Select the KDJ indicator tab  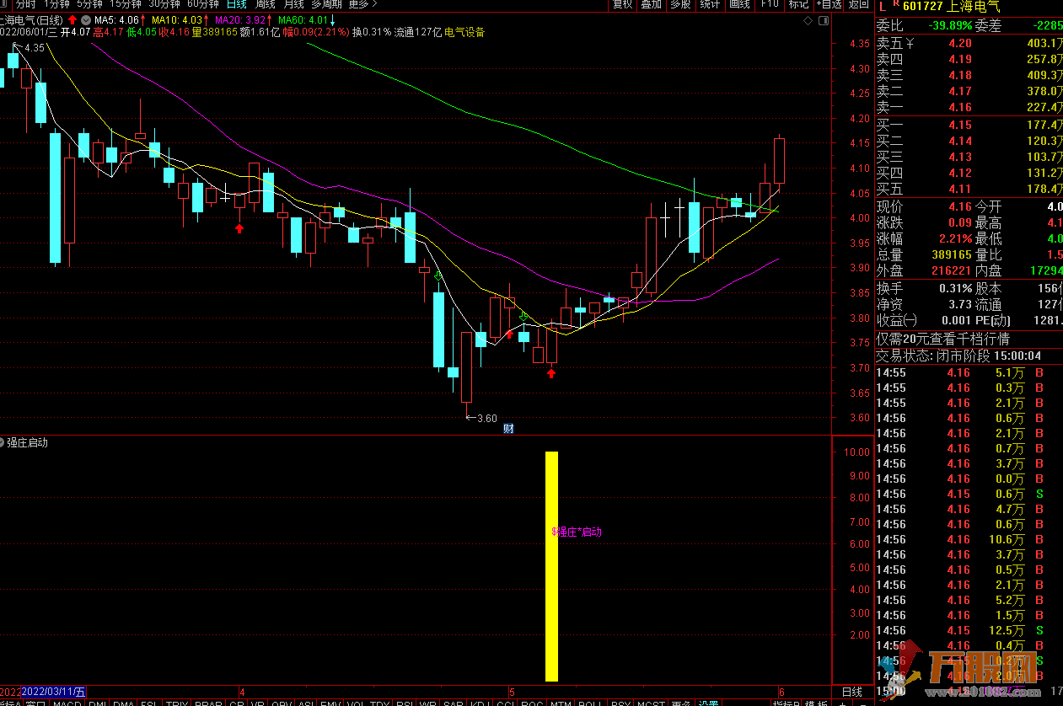(x=480, y=702)
